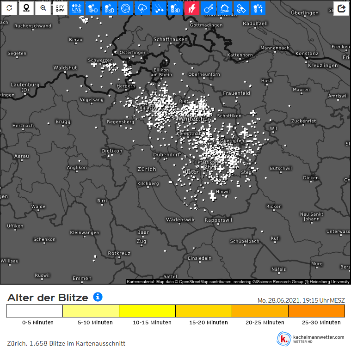Select the hail tracks icon
351x347 pixels.
[x=159, y=8]
